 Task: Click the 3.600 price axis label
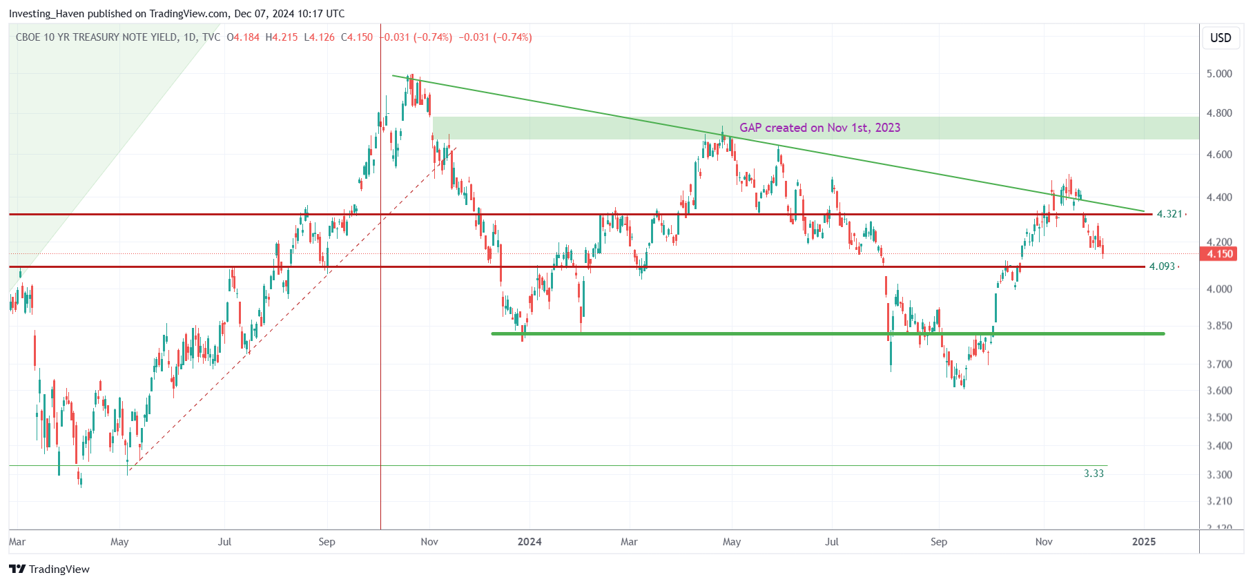pos(1219,391)
